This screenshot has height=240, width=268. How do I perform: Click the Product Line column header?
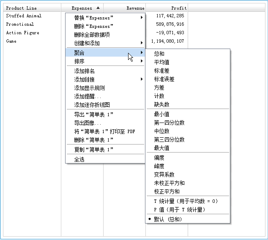(32, 8)
